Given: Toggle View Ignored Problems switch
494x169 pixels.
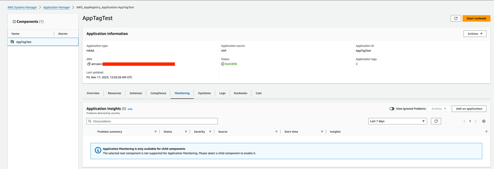Looking at the screenshot, I should tap(392, 109).
